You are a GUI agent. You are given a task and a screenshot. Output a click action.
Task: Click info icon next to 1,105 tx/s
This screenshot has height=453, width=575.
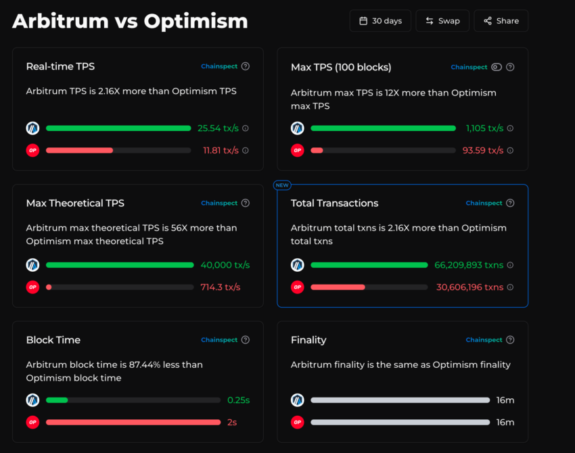510,128
